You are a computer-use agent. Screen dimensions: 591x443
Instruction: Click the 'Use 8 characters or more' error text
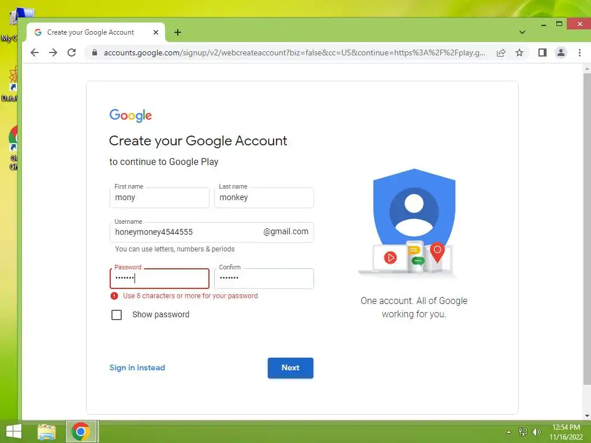190,296
